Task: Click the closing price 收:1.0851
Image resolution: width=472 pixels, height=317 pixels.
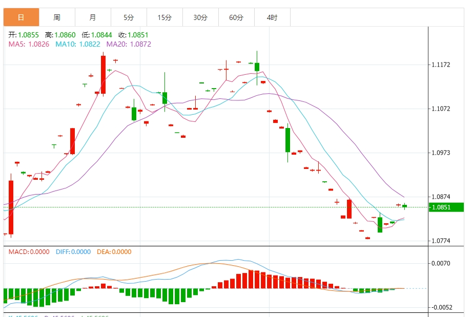Action: click(133, 35)
